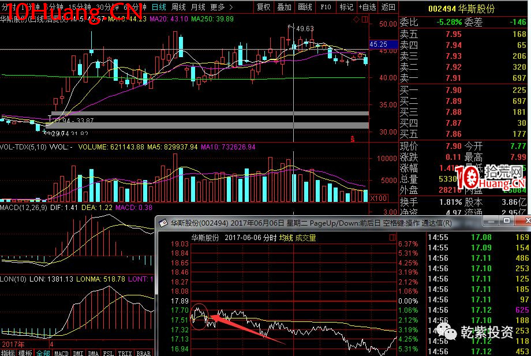Expand the 更多 period dropdown
Image resolution: width=531 pixels, height=356 pixels.
[x=220, y=7]
